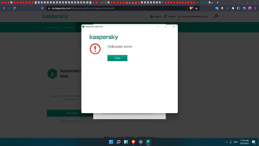259x146 pixels.
Task: Expand the tab search dropdown
Action: 232,3
